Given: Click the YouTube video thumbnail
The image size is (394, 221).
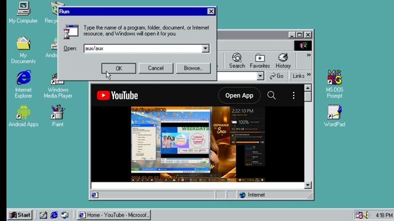Looking at the screenshot, I should pos(198,144).
